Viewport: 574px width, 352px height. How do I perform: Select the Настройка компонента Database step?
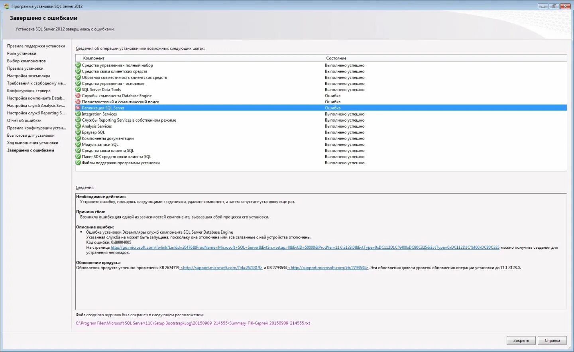36,98
